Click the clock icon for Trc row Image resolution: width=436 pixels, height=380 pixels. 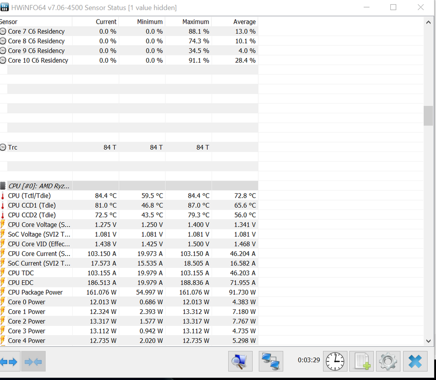coord(3,147)
